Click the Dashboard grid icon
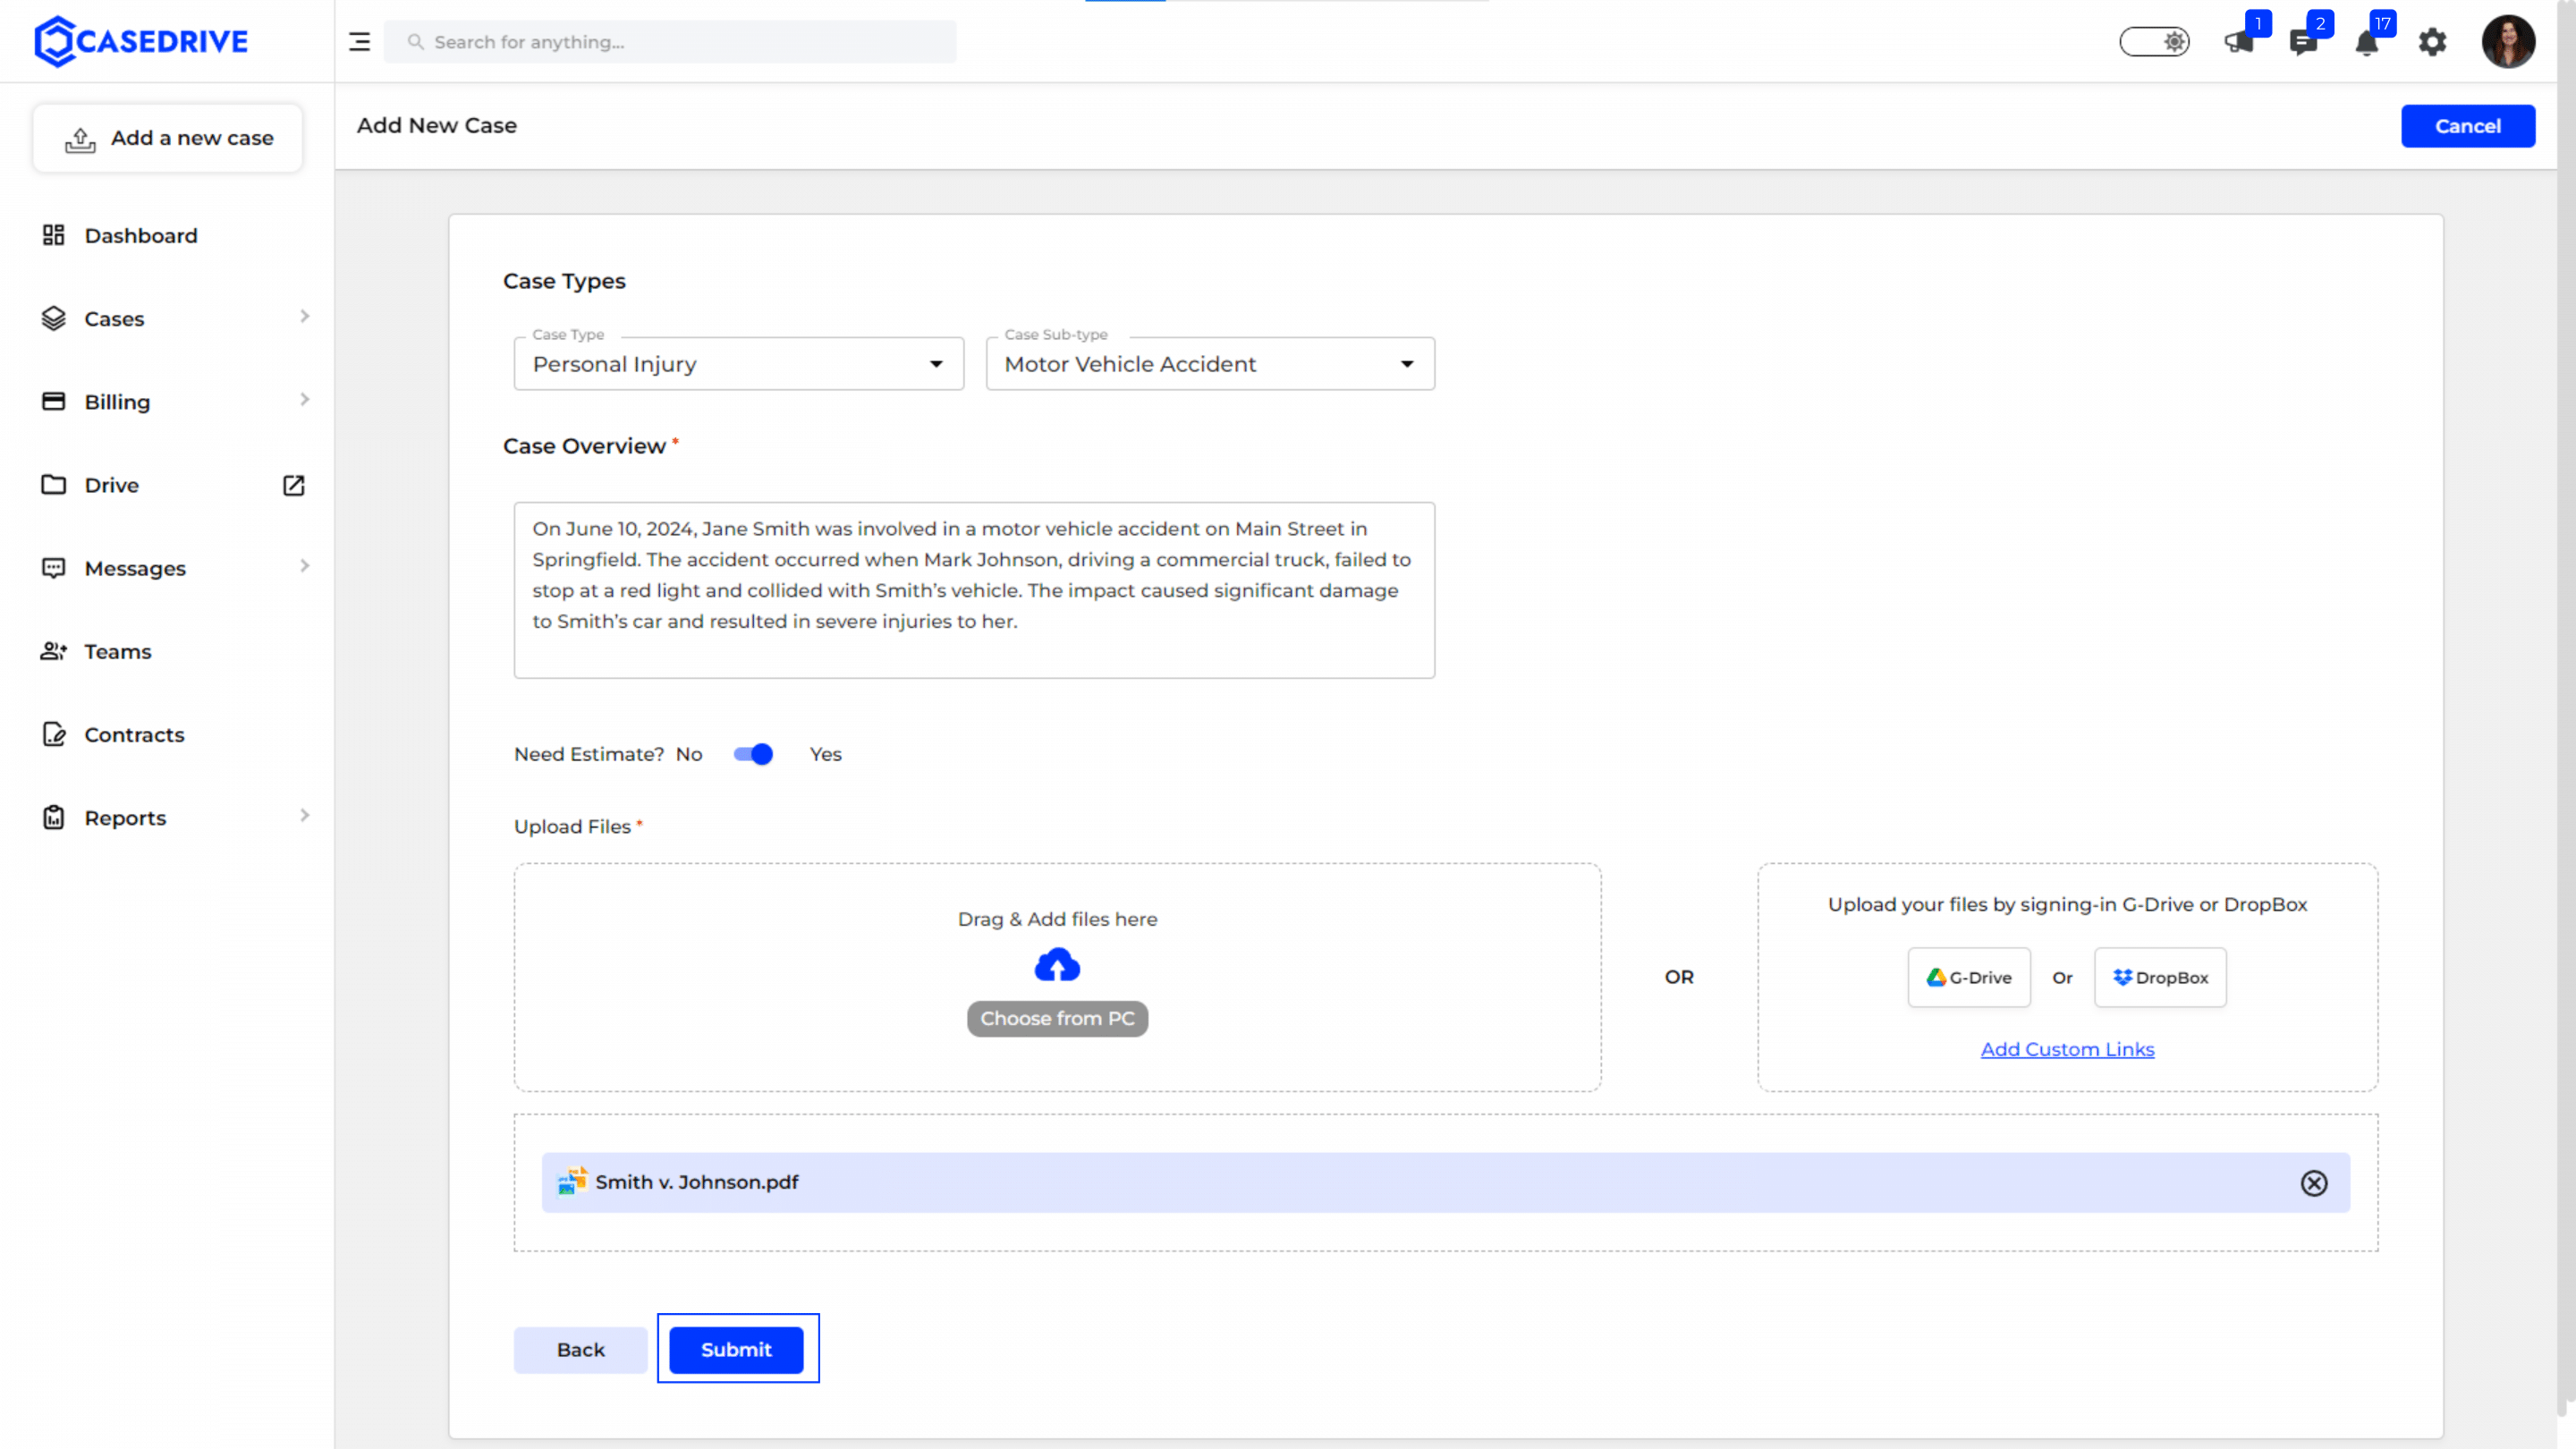2576x1449 pixels. [53, 235]
